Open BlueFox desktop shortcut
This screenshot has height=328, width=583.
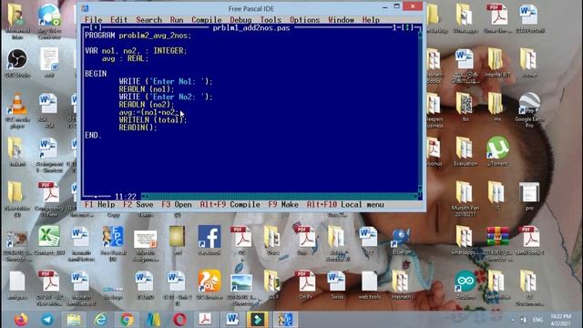[401, 240]
